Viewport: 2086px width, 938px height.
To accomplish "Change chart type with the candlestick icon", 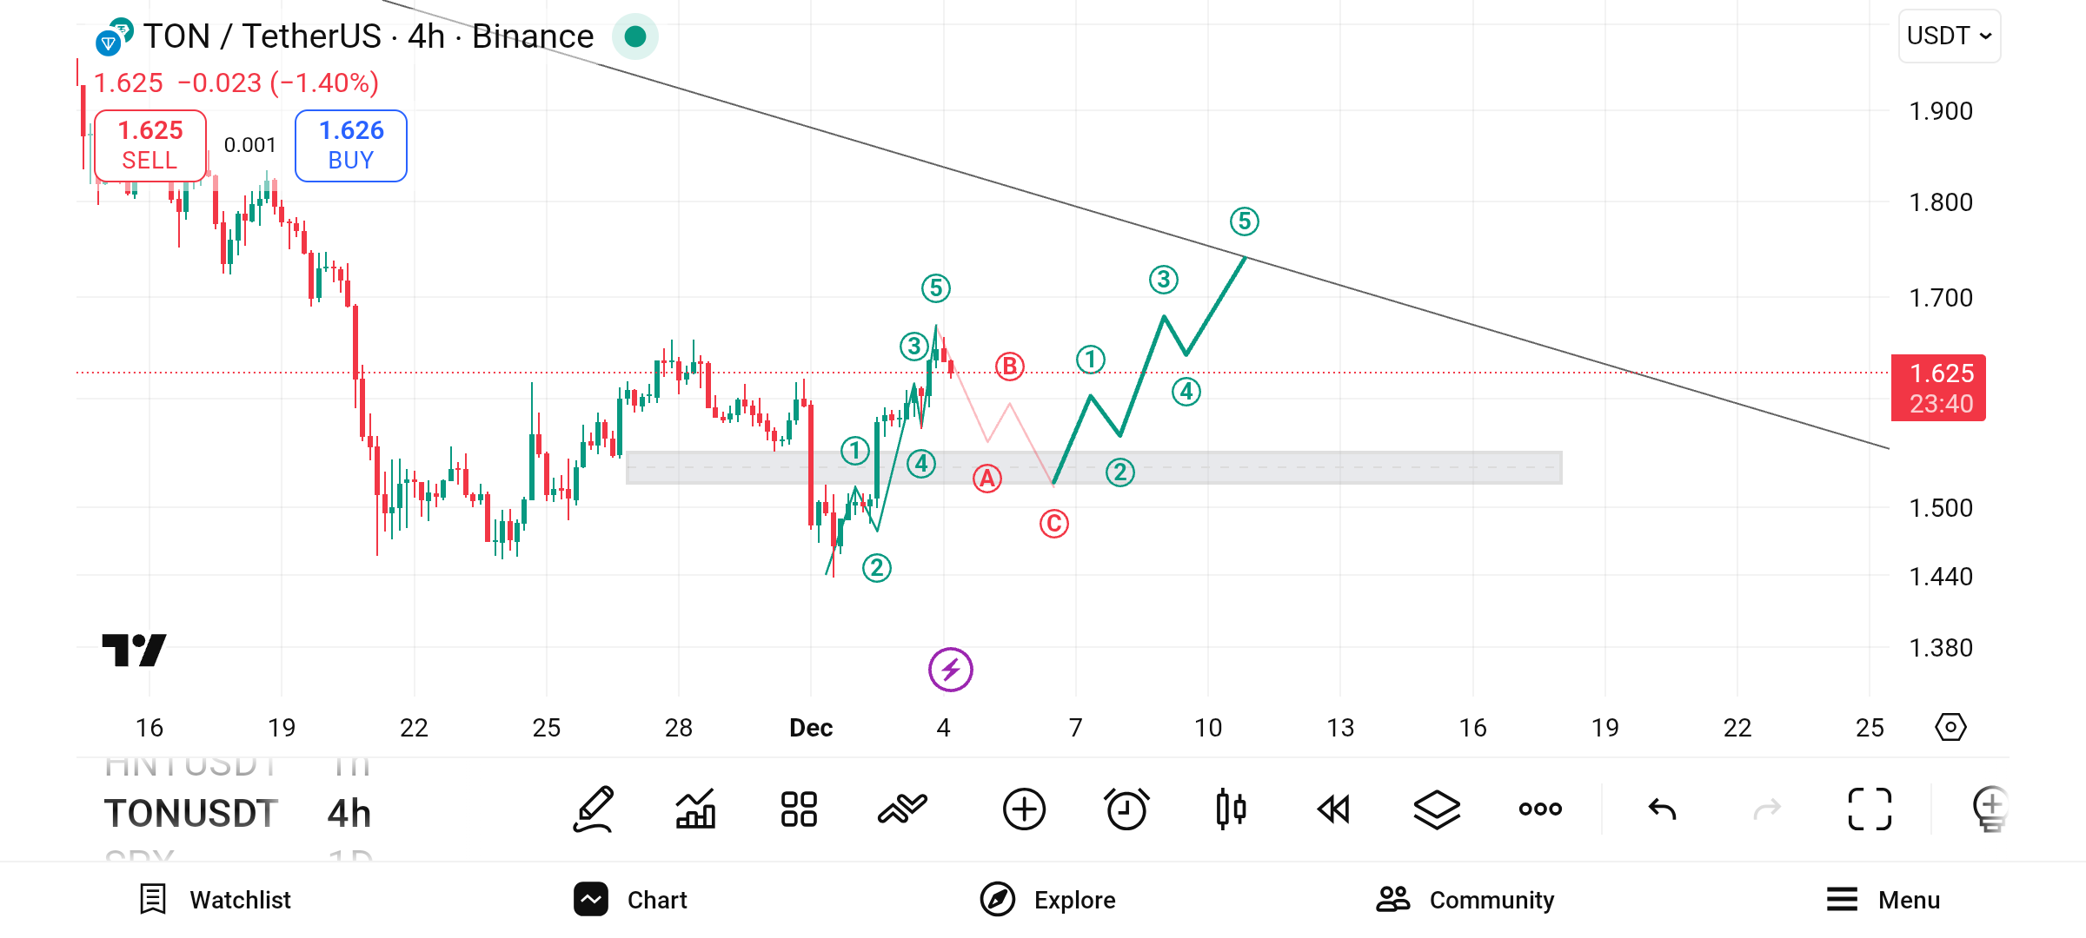I will (1231, 809).
